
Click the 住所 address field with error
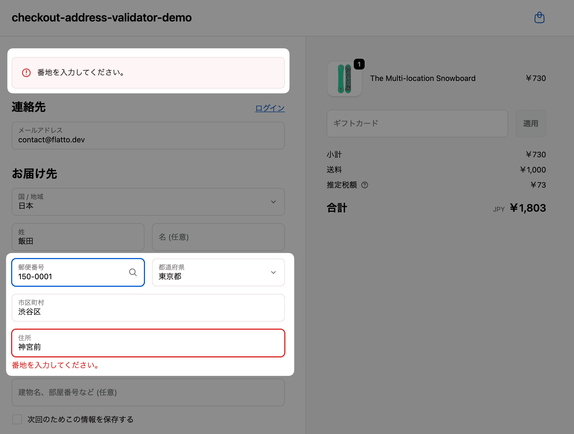[148, 343]
